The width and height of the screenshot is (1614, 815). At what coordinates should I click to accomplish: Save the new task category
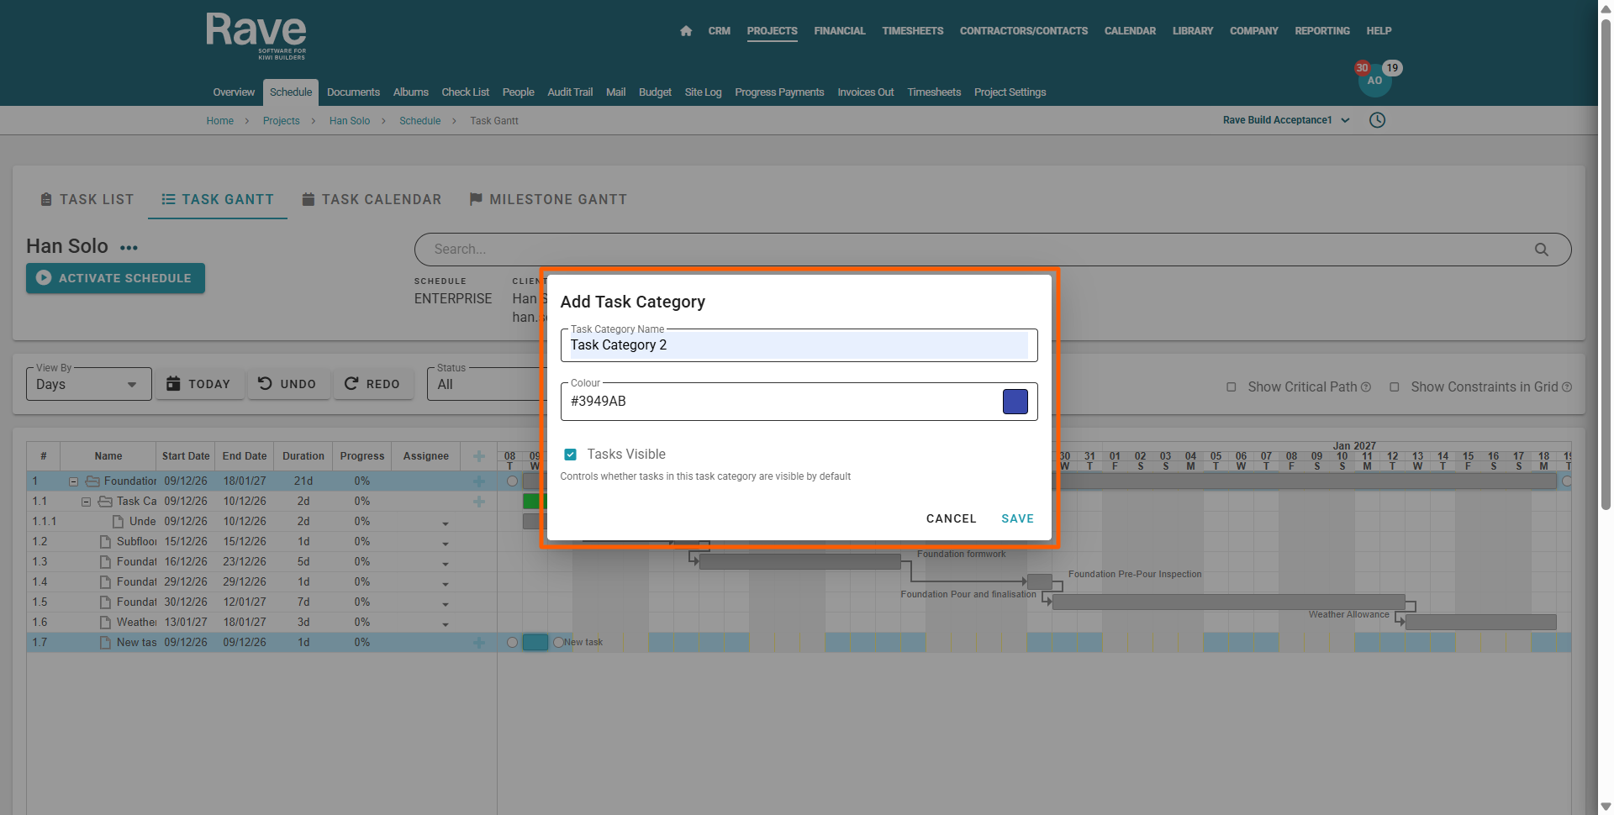1017,518
